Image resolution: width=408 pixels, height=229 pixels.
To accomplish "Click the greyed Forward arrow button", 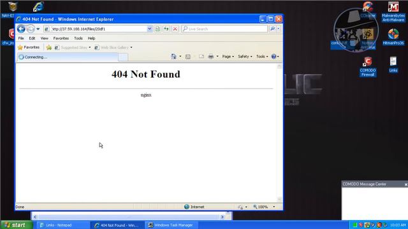I will tap(31, 29).
